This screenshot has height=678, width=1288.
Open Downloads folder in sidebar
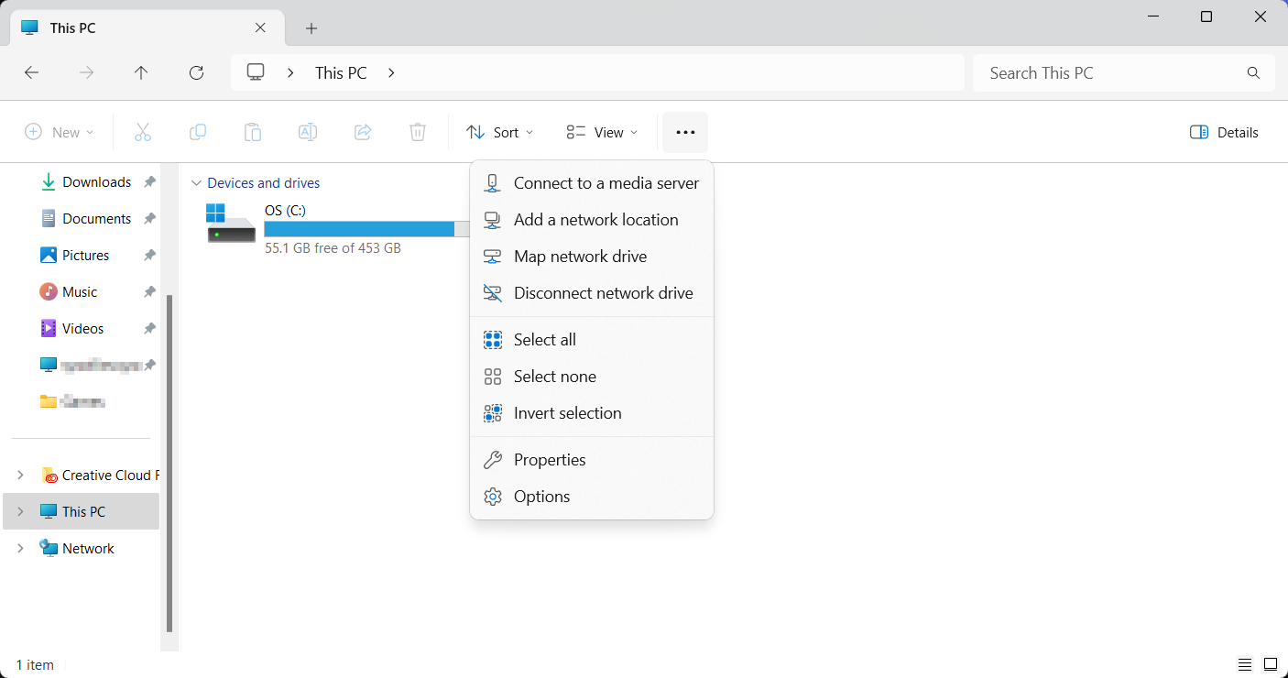[96, 182]
